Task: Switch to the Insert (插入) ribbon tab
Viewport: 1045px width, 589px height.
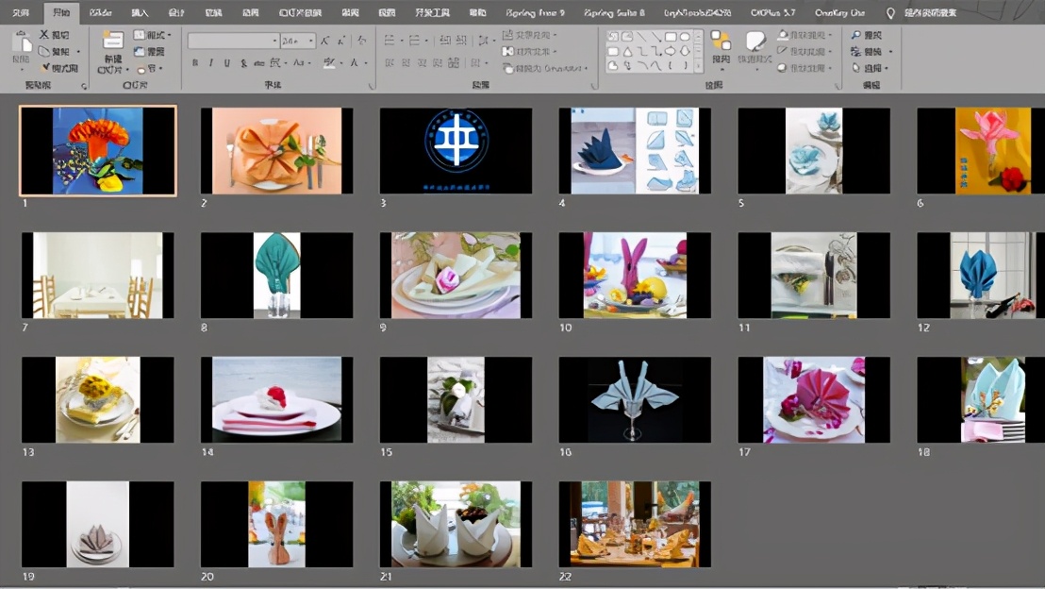Action: tap(140, 13)
